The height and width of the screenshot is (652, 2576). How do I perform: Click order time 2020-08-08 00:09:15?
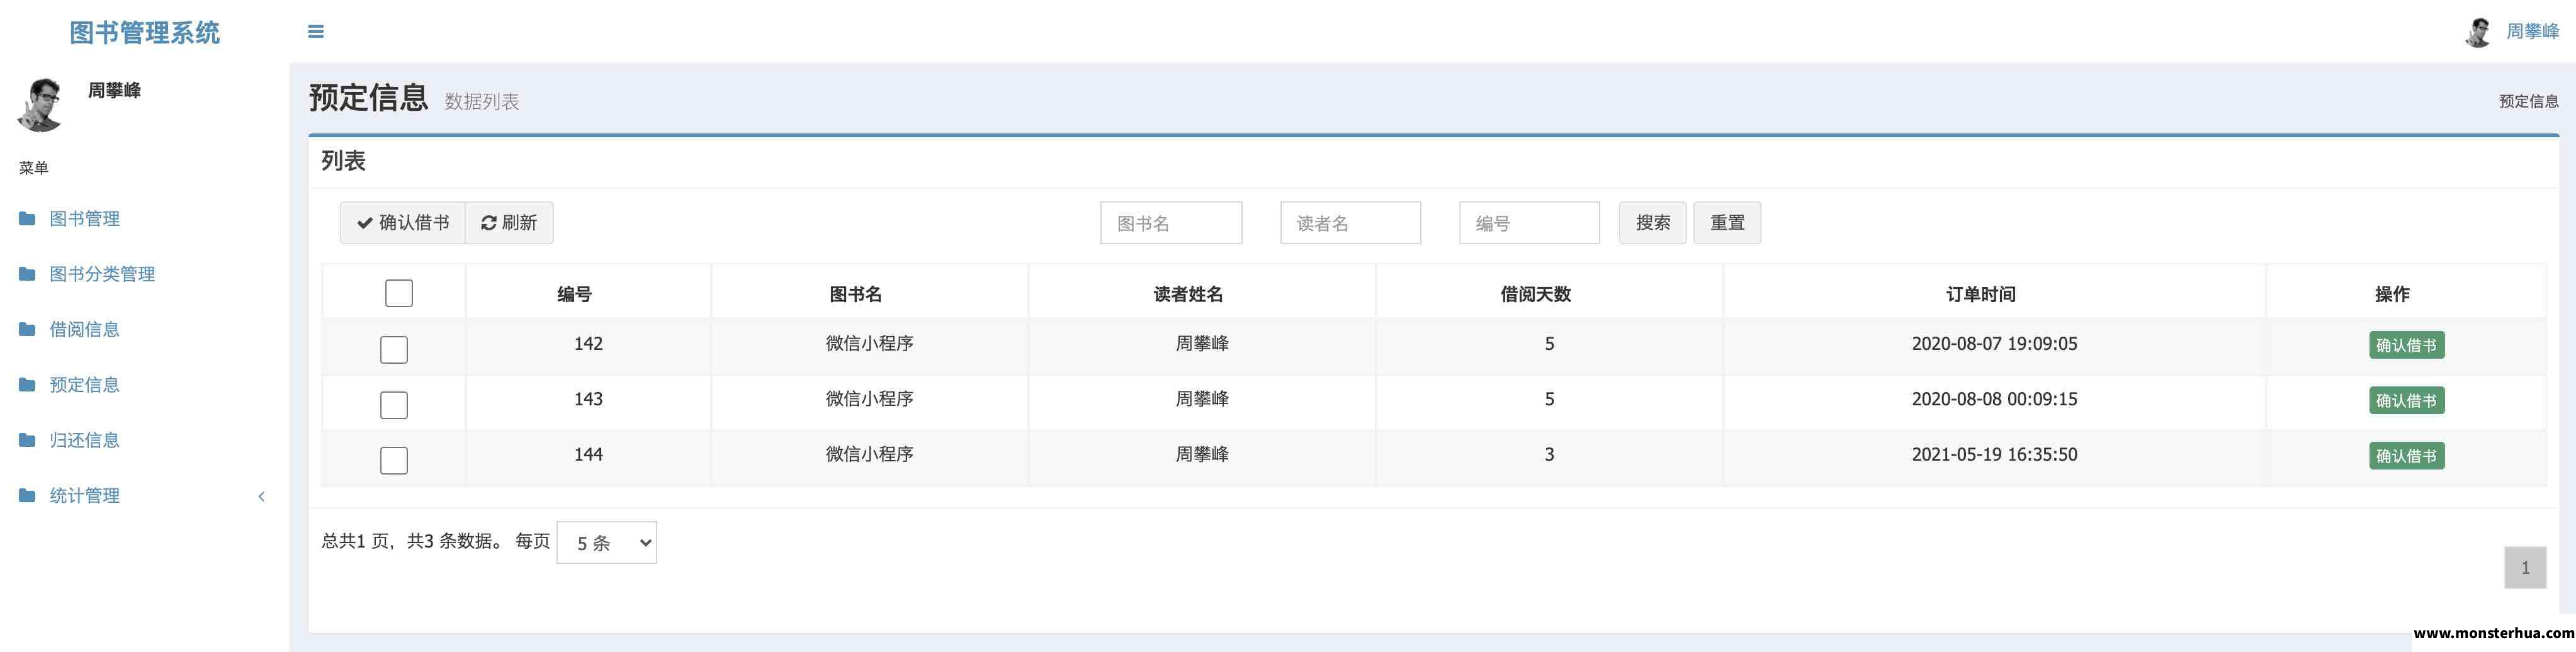pos(1994,399)
